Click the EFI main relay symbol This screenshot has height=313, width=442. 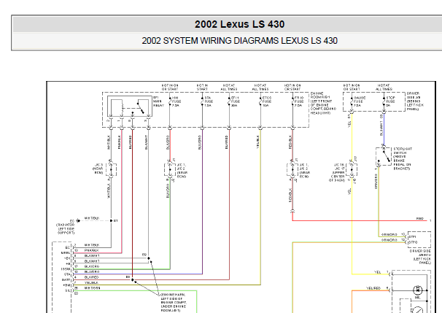point(130,106)
